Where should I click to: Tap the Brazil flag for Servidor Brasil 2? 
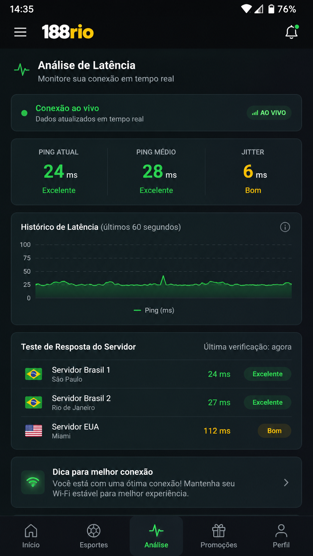click(x=34, y=402)
